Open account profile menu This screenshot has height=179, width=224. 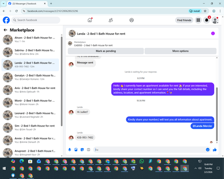click(x=215, y=20)
